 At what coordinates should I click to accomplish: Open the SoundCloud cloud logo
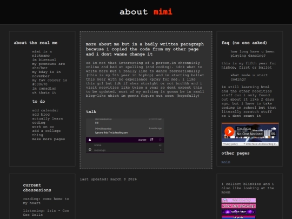274,128
